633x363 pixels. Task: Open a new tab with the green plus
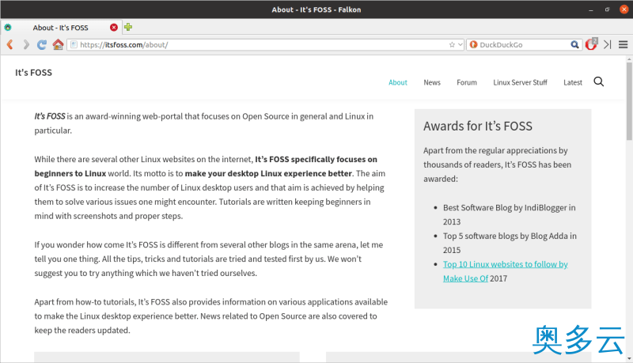(128, 27)
